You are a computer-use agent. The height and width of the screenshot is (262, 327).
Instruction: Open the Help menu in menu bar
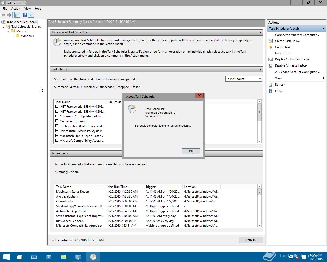coord(38,9)
